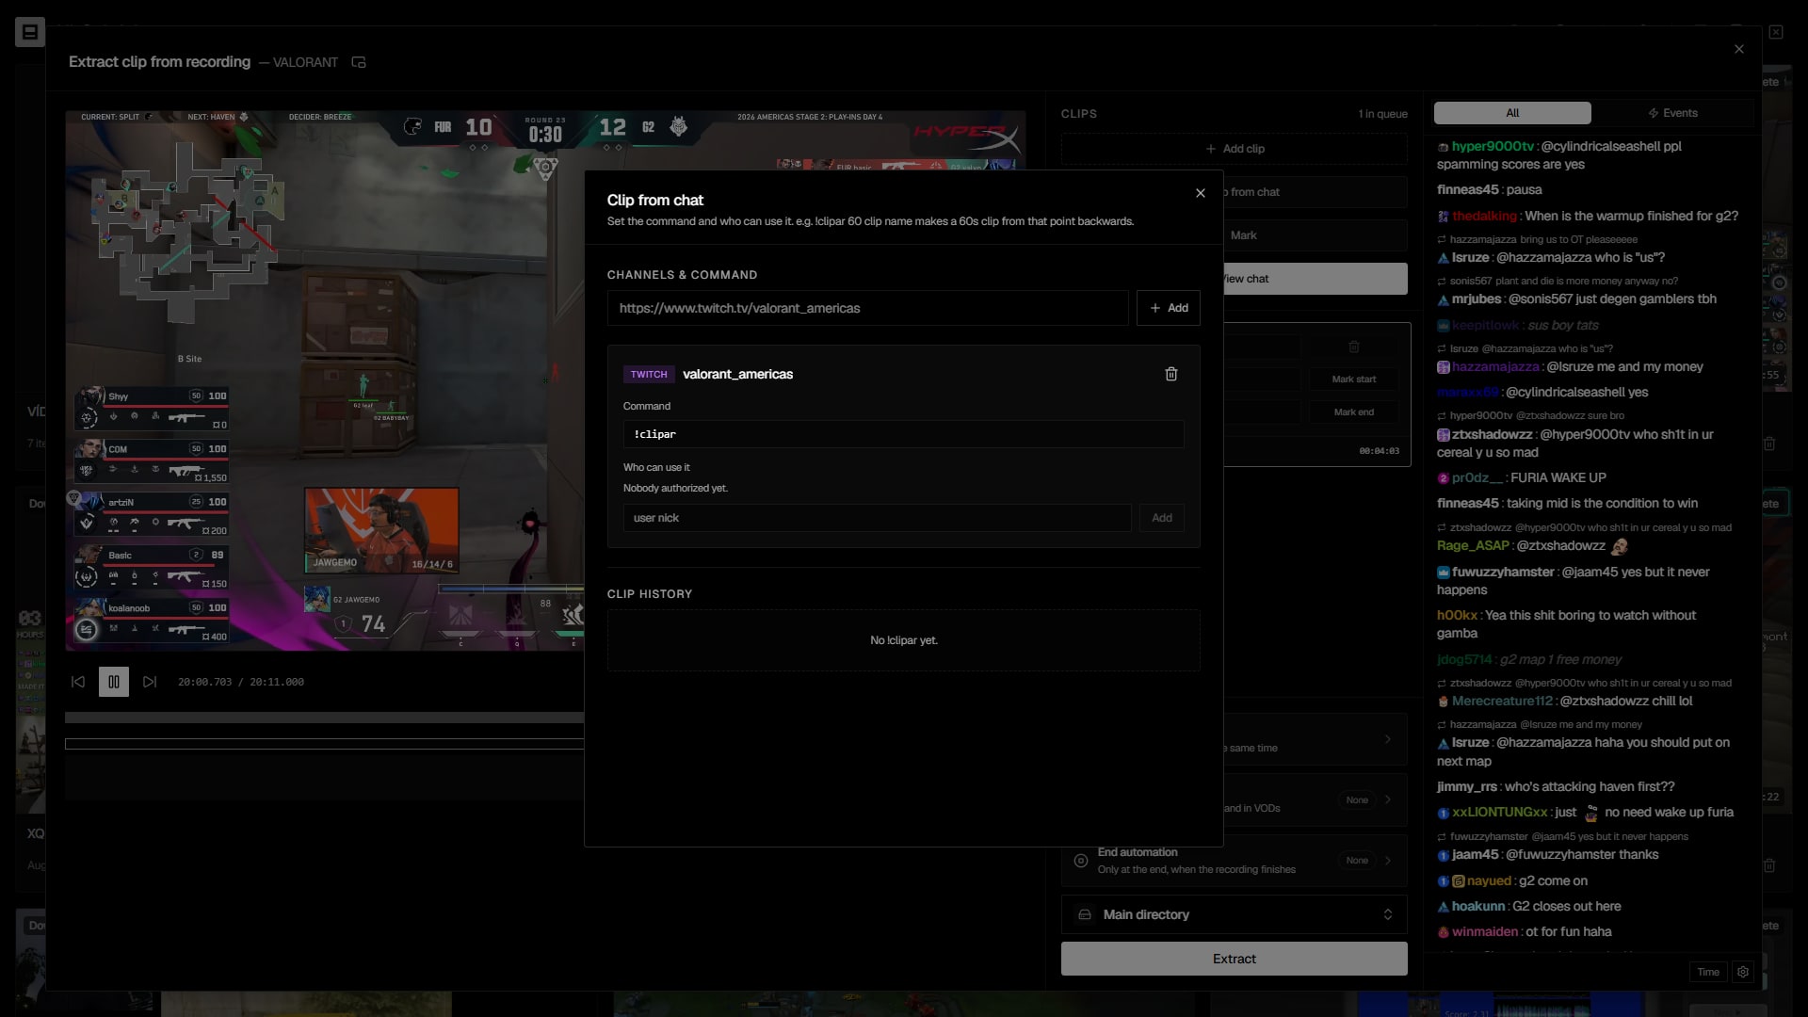The image size is (1808, 1017).
Task: Click hyper9000tv username in chat
Action: [1493, 146]
